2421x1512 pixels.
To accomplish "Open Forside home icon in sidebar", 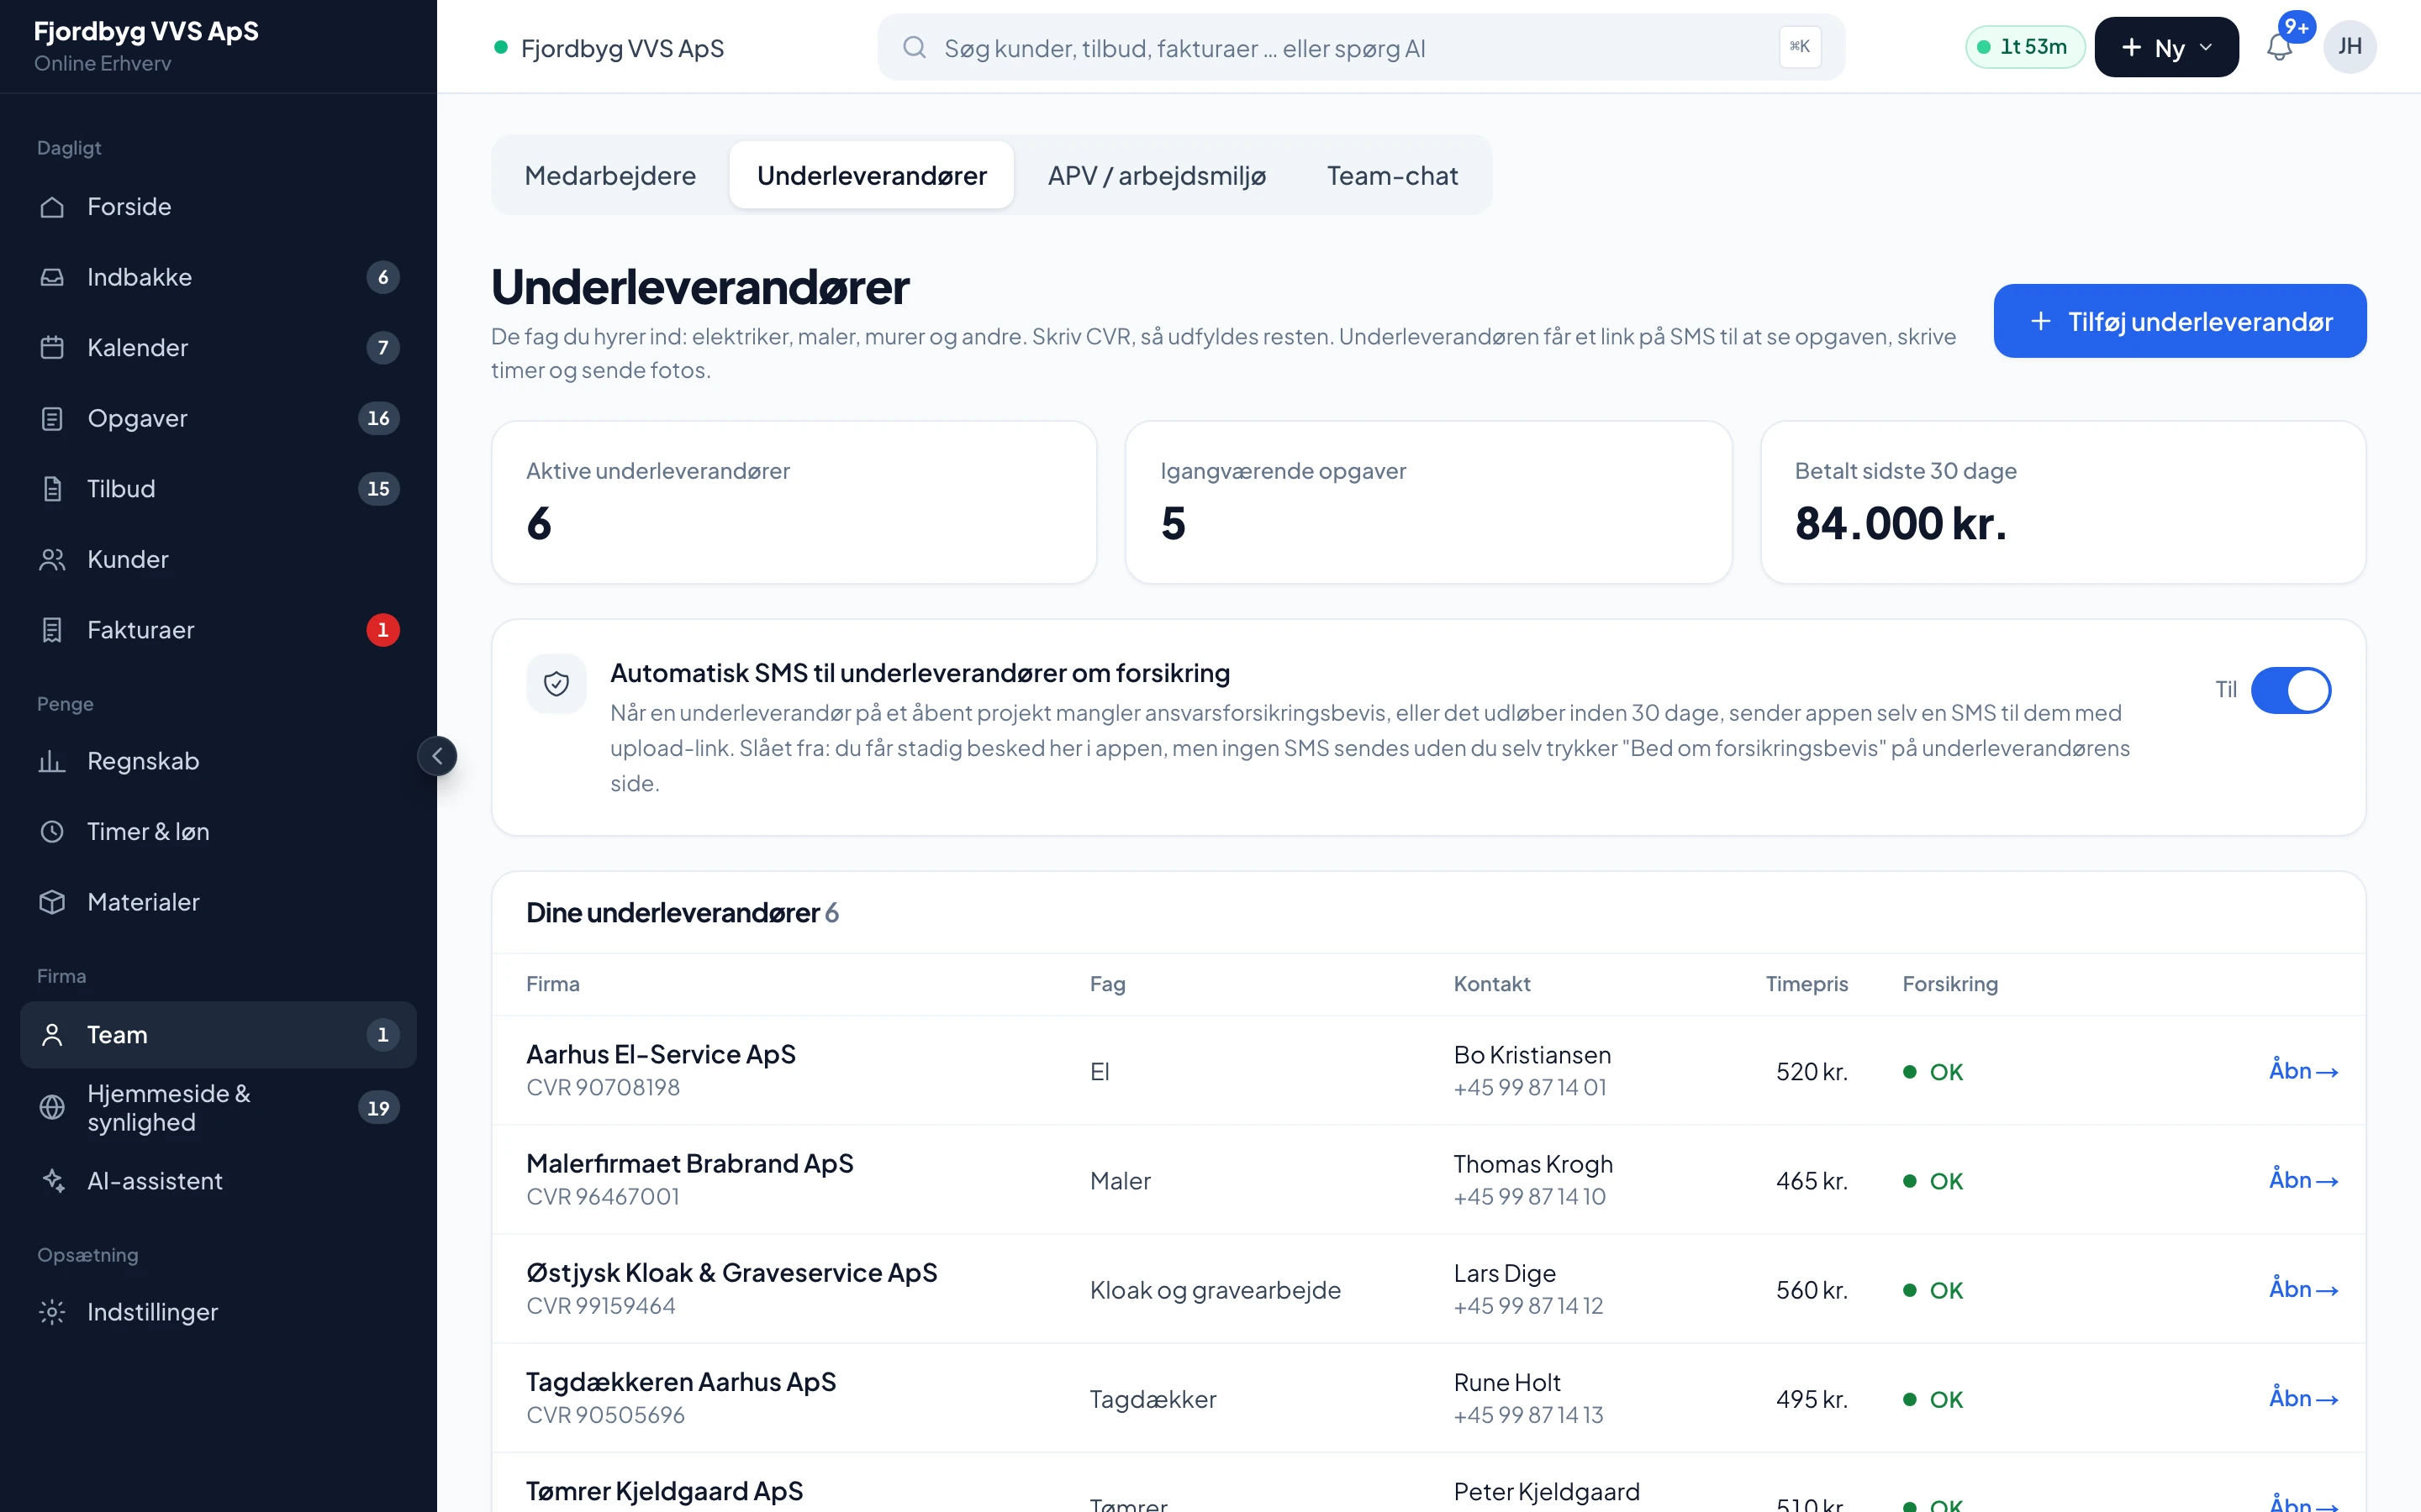I will [52, 207].
